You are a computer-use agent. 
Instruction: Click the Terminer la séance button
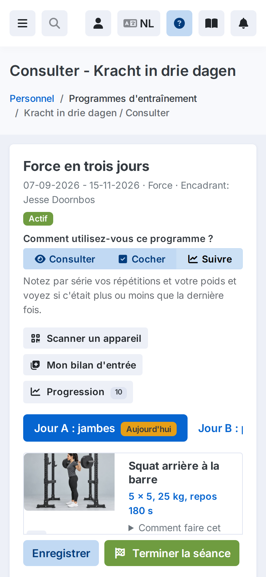click(172, 553)
